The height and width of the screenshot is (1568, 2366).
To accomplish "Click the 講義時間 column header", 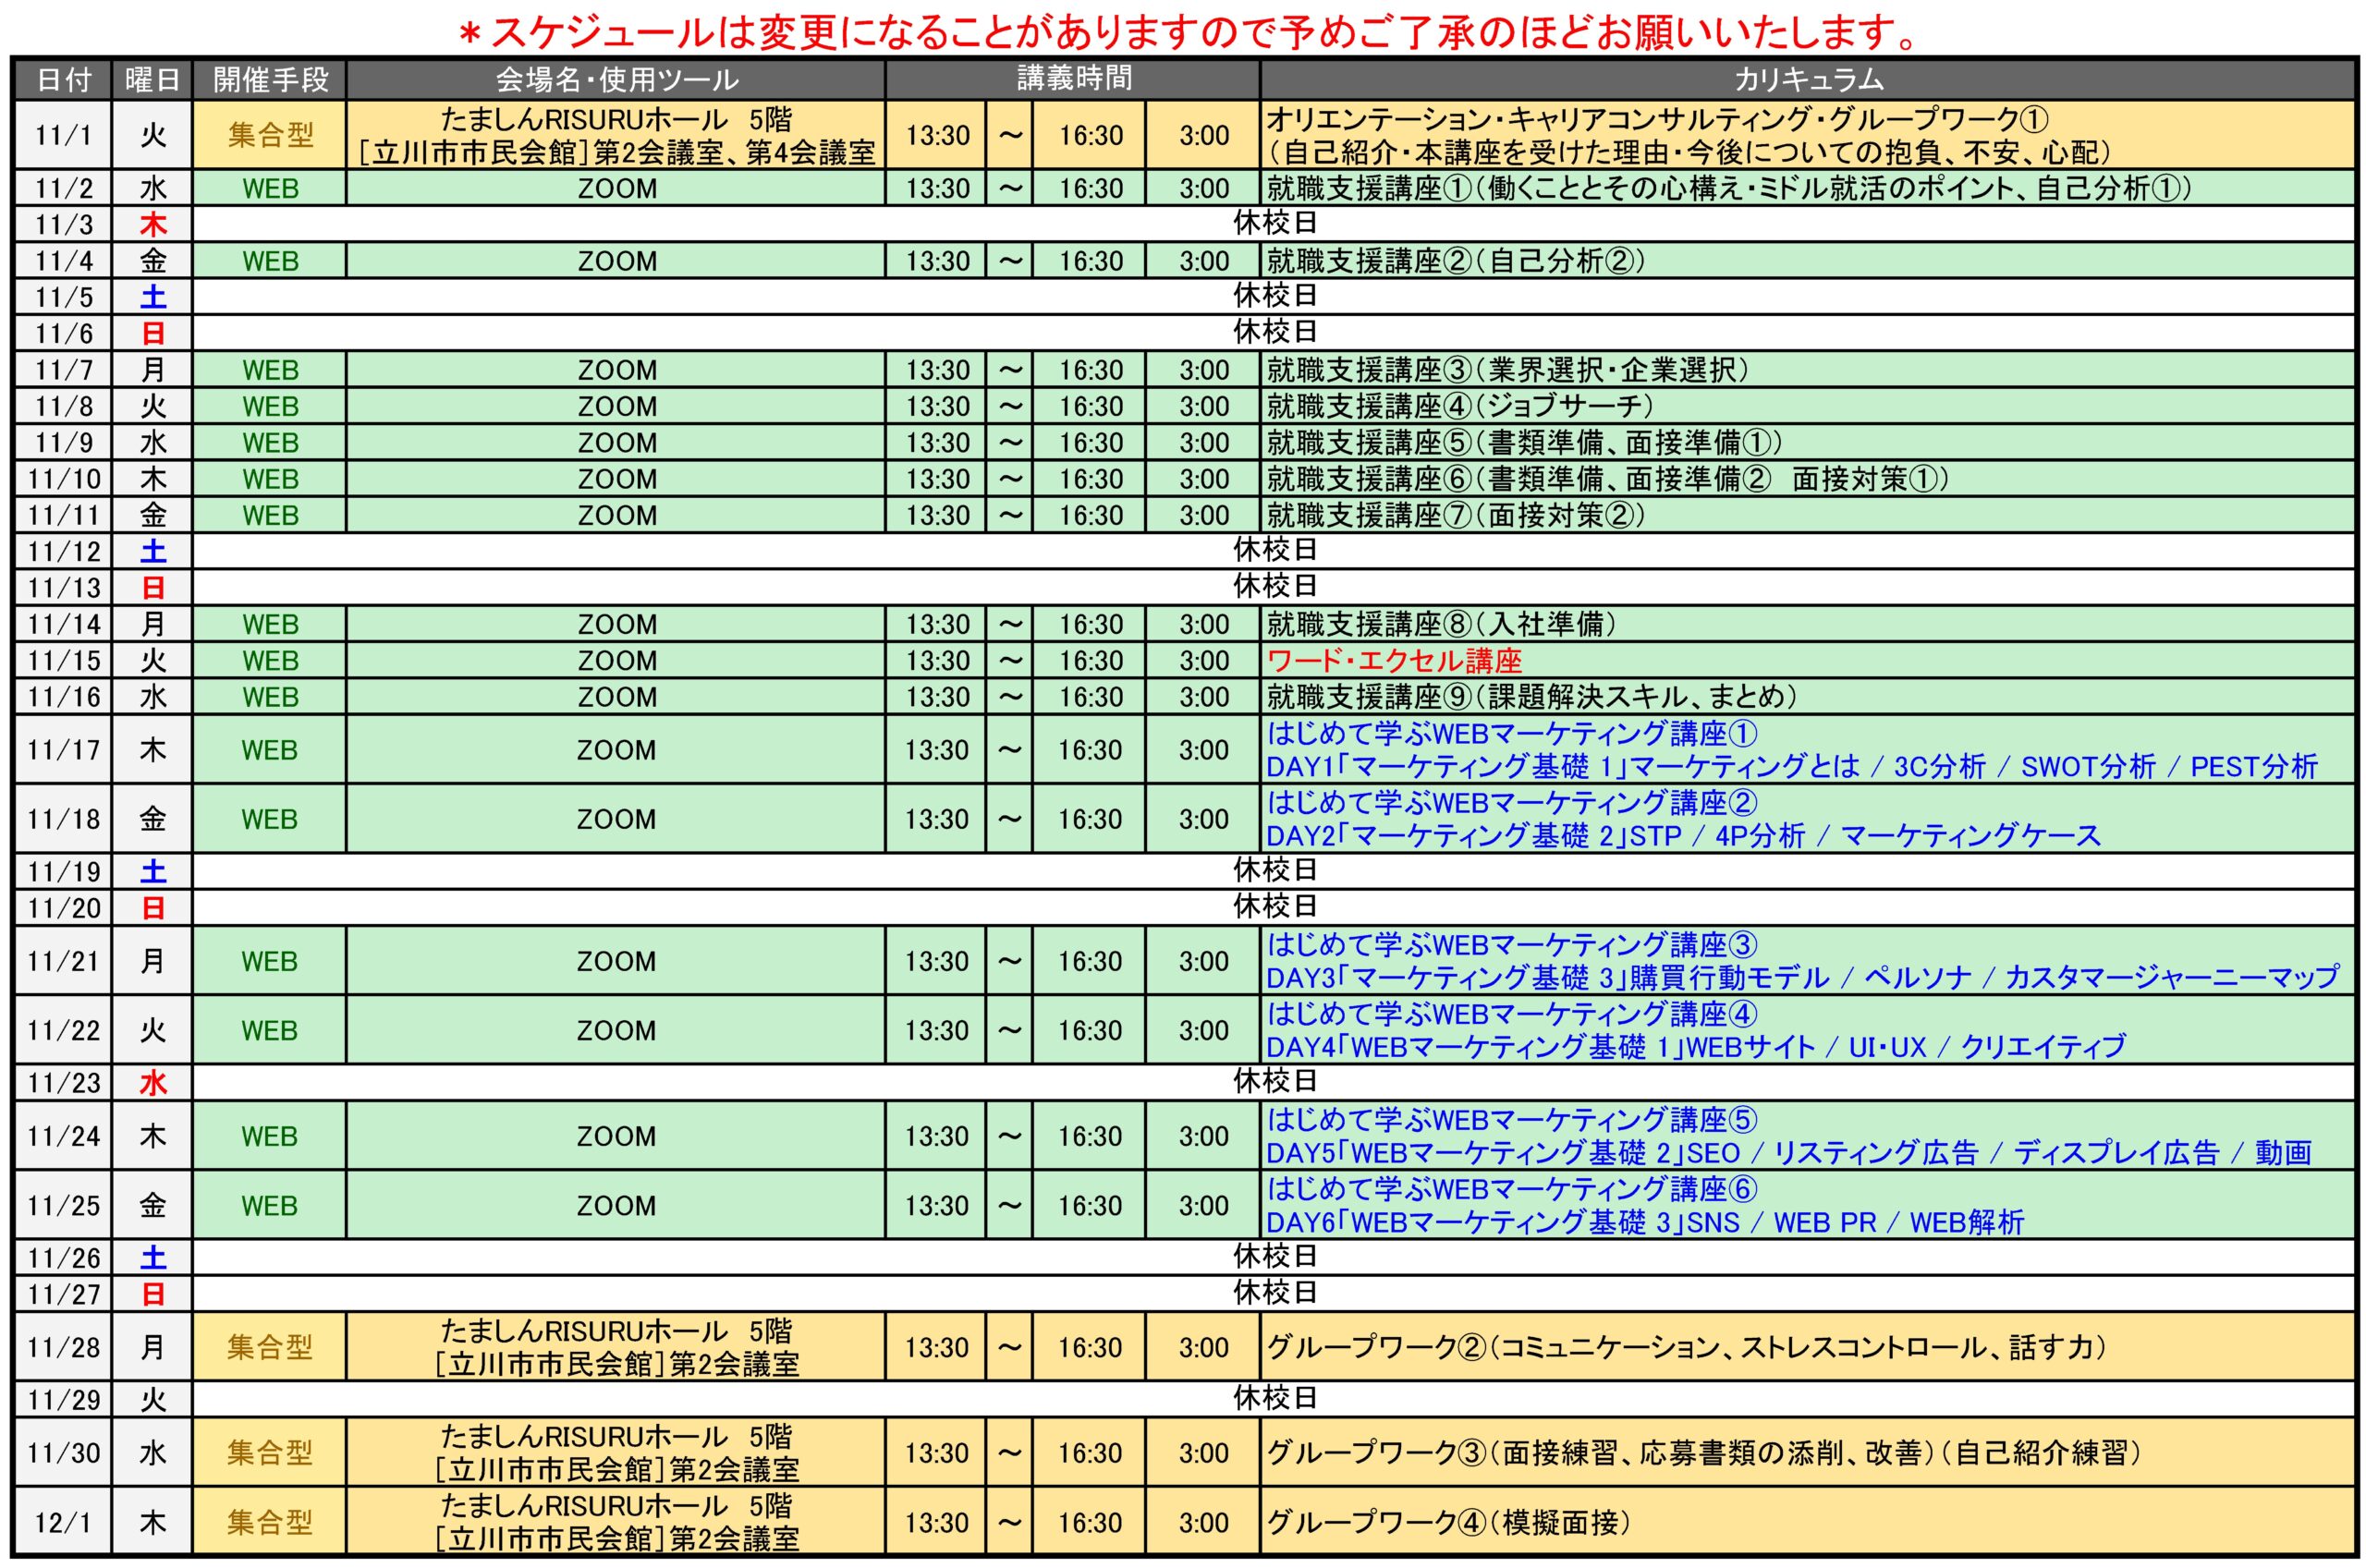I will coord(1073,80).
